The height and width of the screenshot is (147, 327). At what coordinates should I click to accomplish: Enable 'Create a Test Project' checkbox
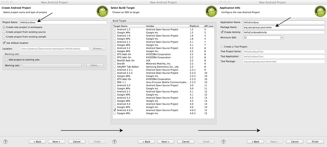(x=222, y=46)
